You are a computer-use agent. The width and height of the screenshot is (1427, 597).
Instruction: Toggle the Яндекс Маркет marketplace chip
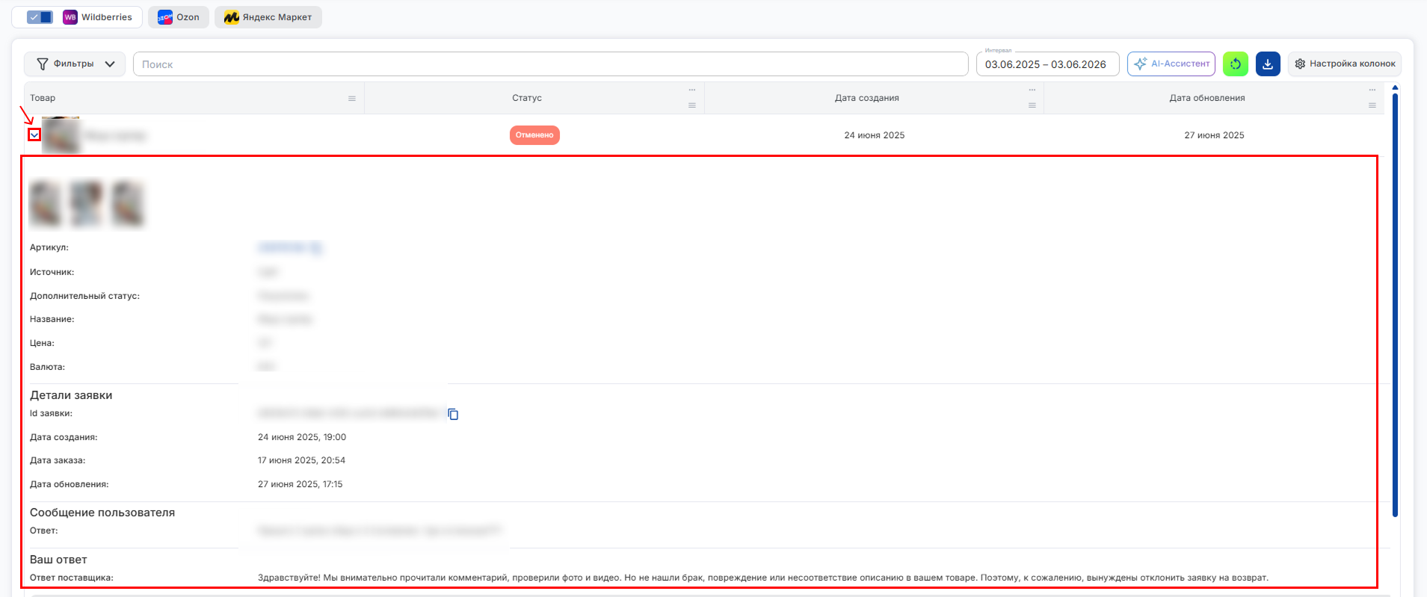268,17
